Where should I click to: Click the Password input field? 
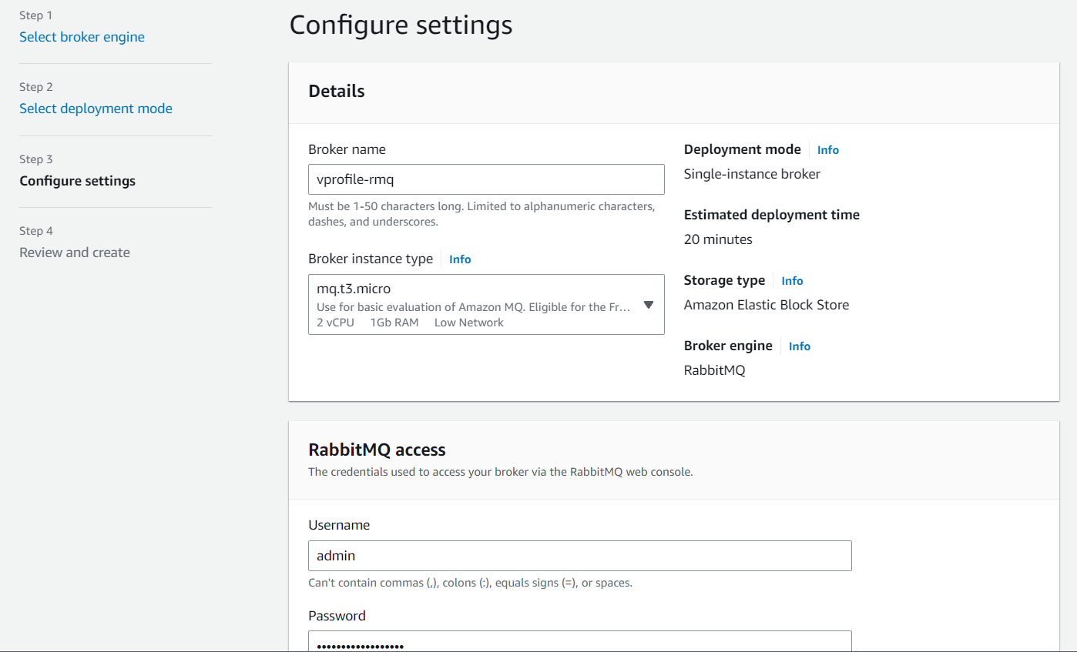point(579,643)
